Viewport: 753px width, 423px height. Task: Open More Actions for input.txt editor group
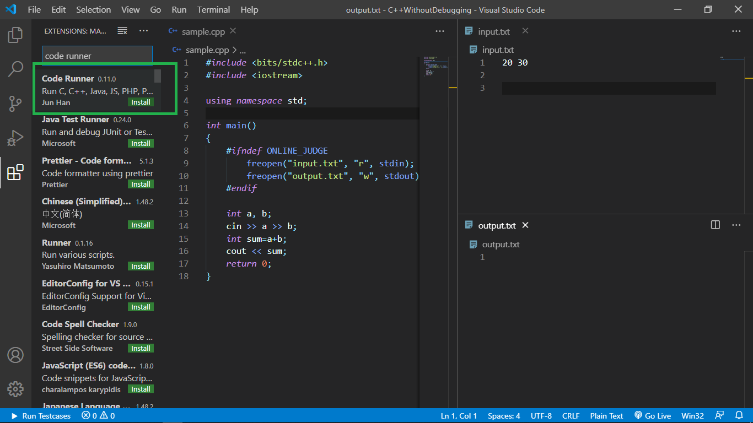click(736, 31)
